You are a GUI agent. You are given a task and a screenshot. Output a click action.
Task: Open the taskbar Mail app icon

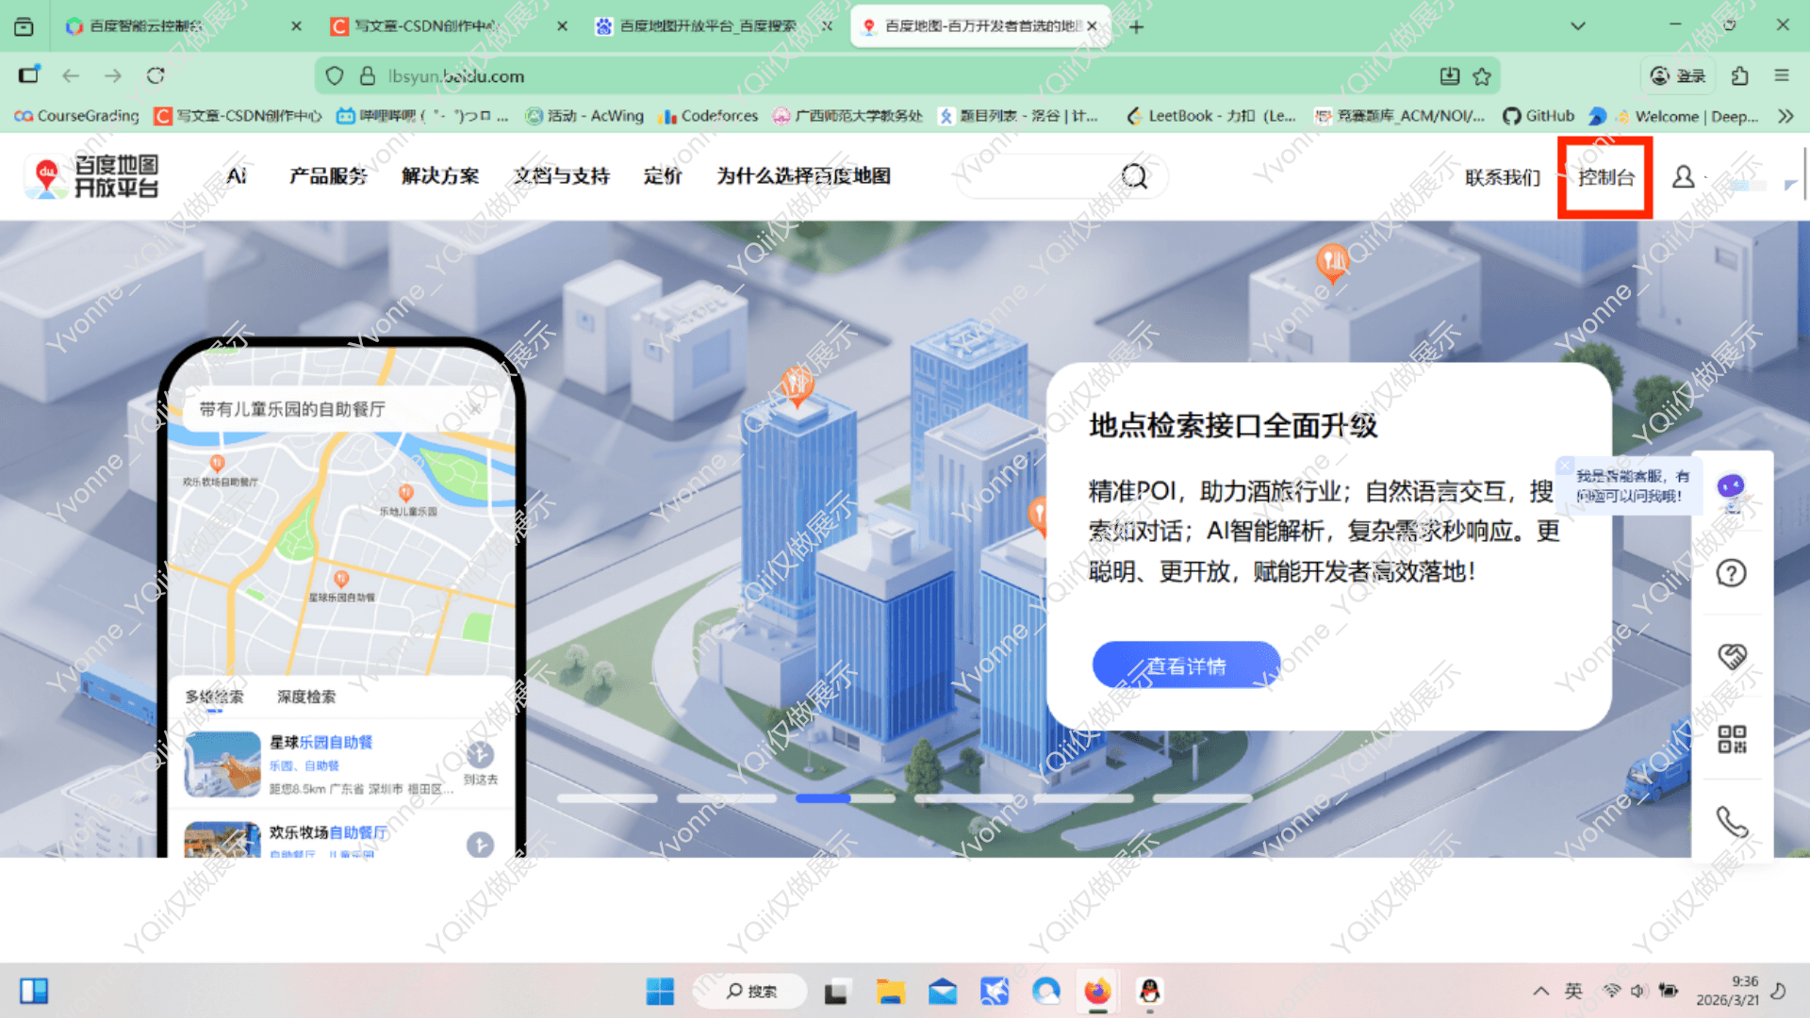click(943, 992)
